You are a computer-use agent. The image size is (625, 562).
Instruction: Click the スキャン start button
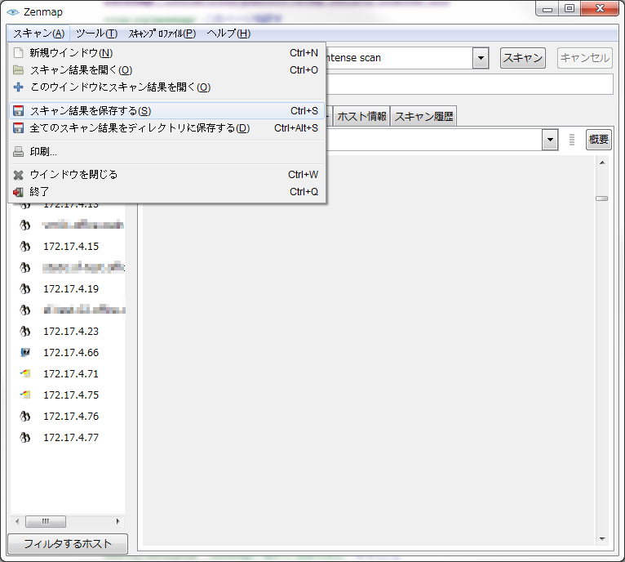click(x=522, y=58)
